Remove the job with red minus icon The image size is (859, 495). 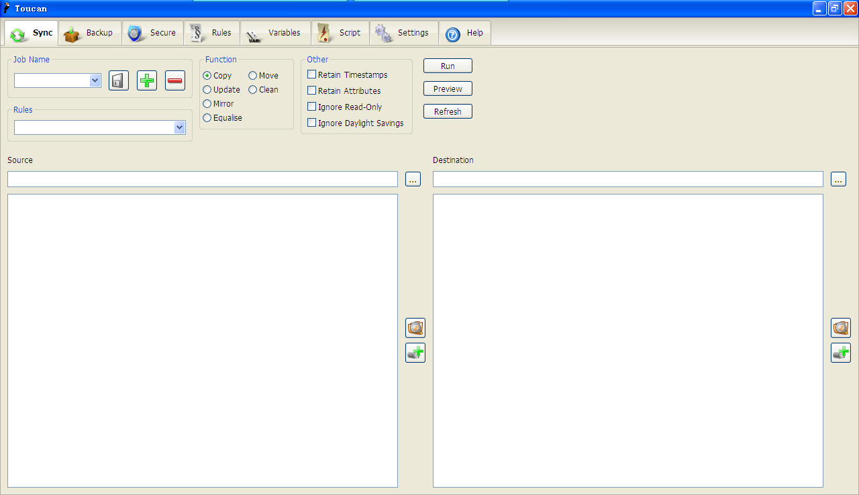coord(175,80)
